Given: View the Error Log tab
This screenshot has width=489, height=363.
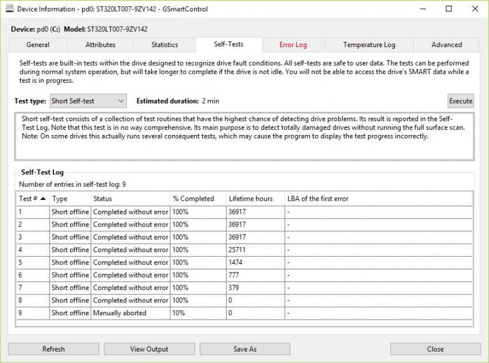Looking at the screenshot, I should coord(293,45).
